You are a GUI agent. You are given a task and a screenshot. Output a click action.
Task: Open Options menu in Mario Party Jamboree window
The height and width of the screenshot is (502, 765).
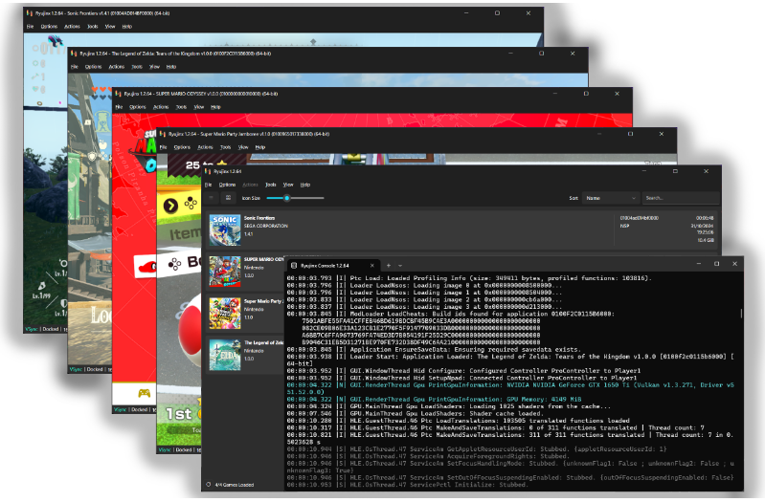[183, 147]
